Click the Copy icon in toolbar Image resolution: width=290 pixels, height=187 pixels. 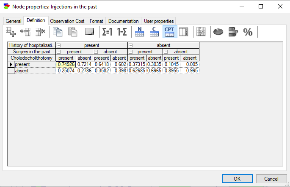point(58,32)
